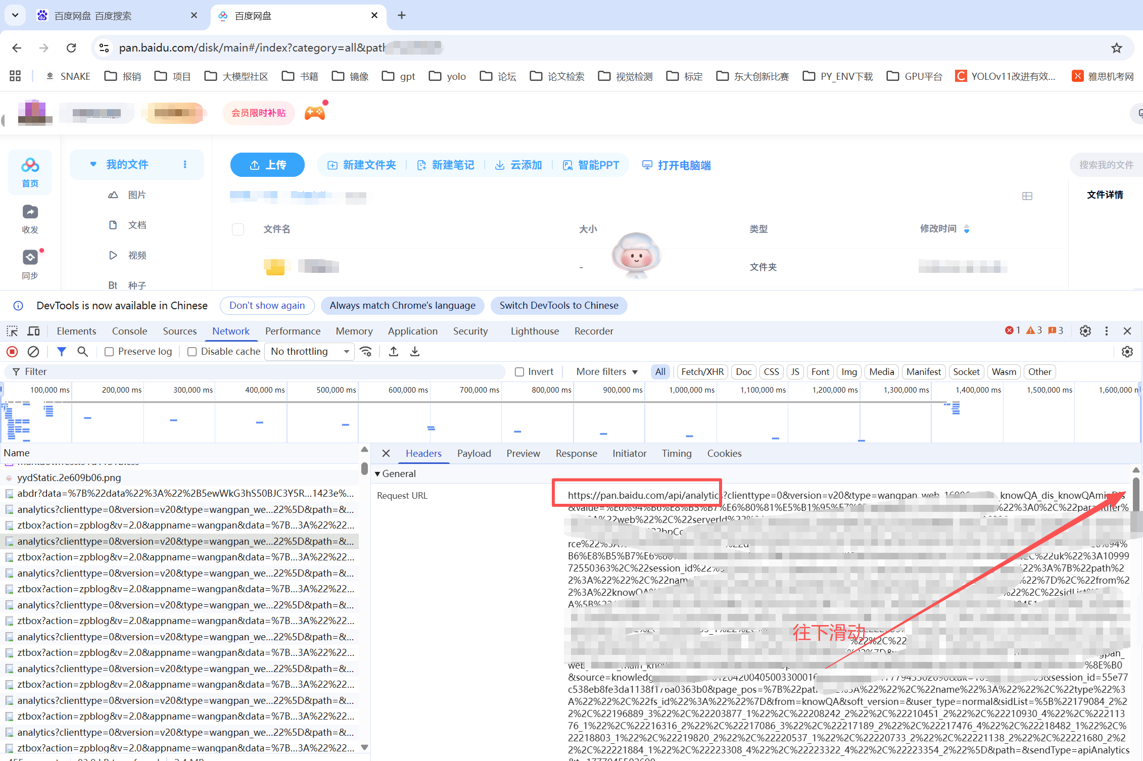Select the yydStatic.2e609b06.png request
Viewport: 1143px width, 761px height.
coord(179,478)
